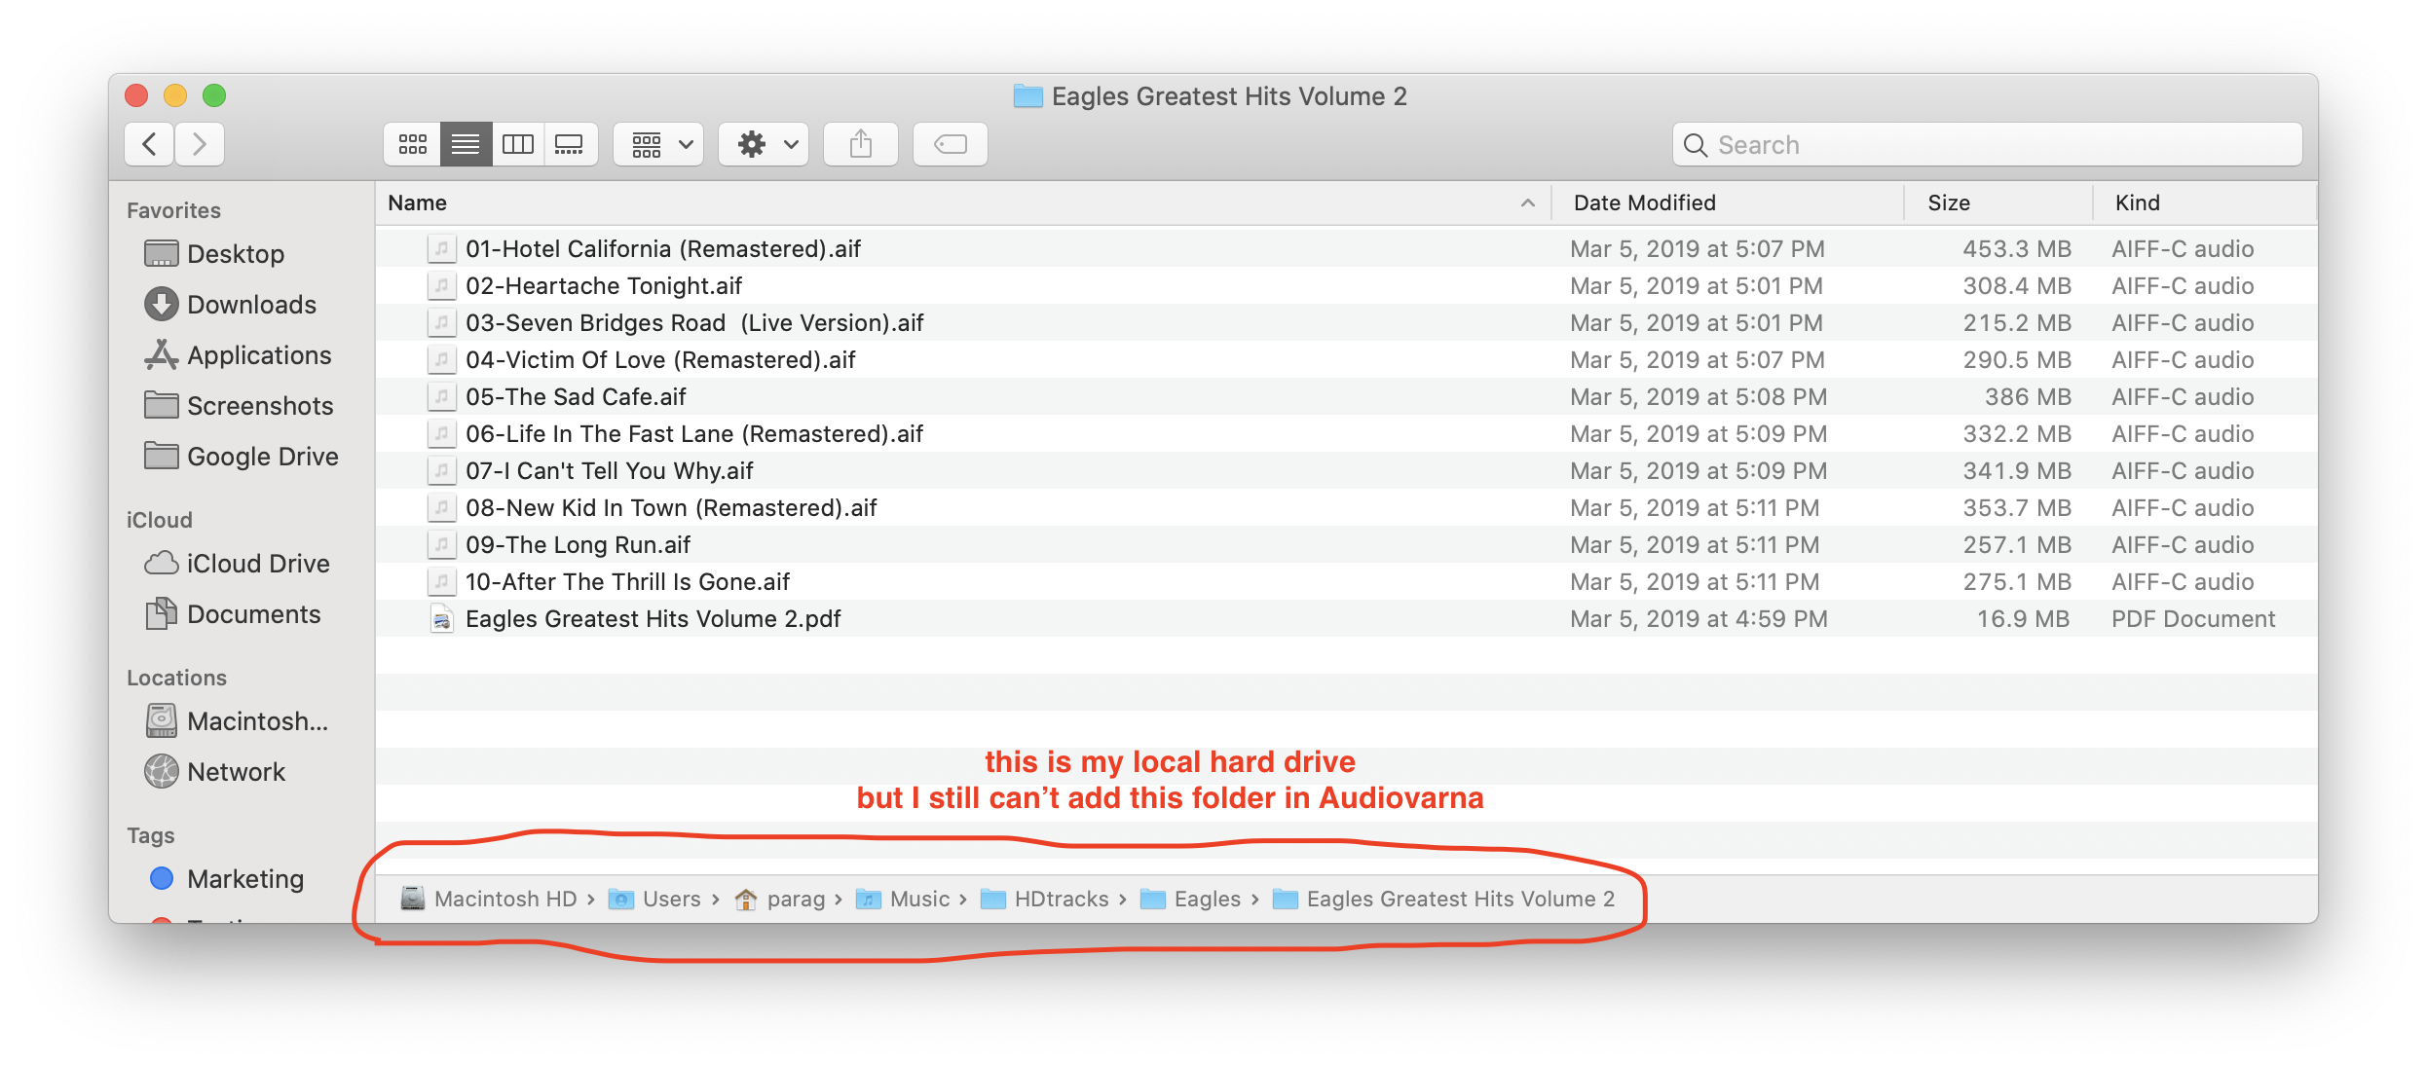Open the group-by arrangement dropdown
The image size is (2427, 1067).
pos(659,144)
